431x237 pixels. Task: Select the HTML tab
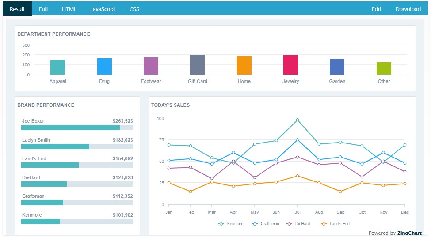tap(69, 9)
